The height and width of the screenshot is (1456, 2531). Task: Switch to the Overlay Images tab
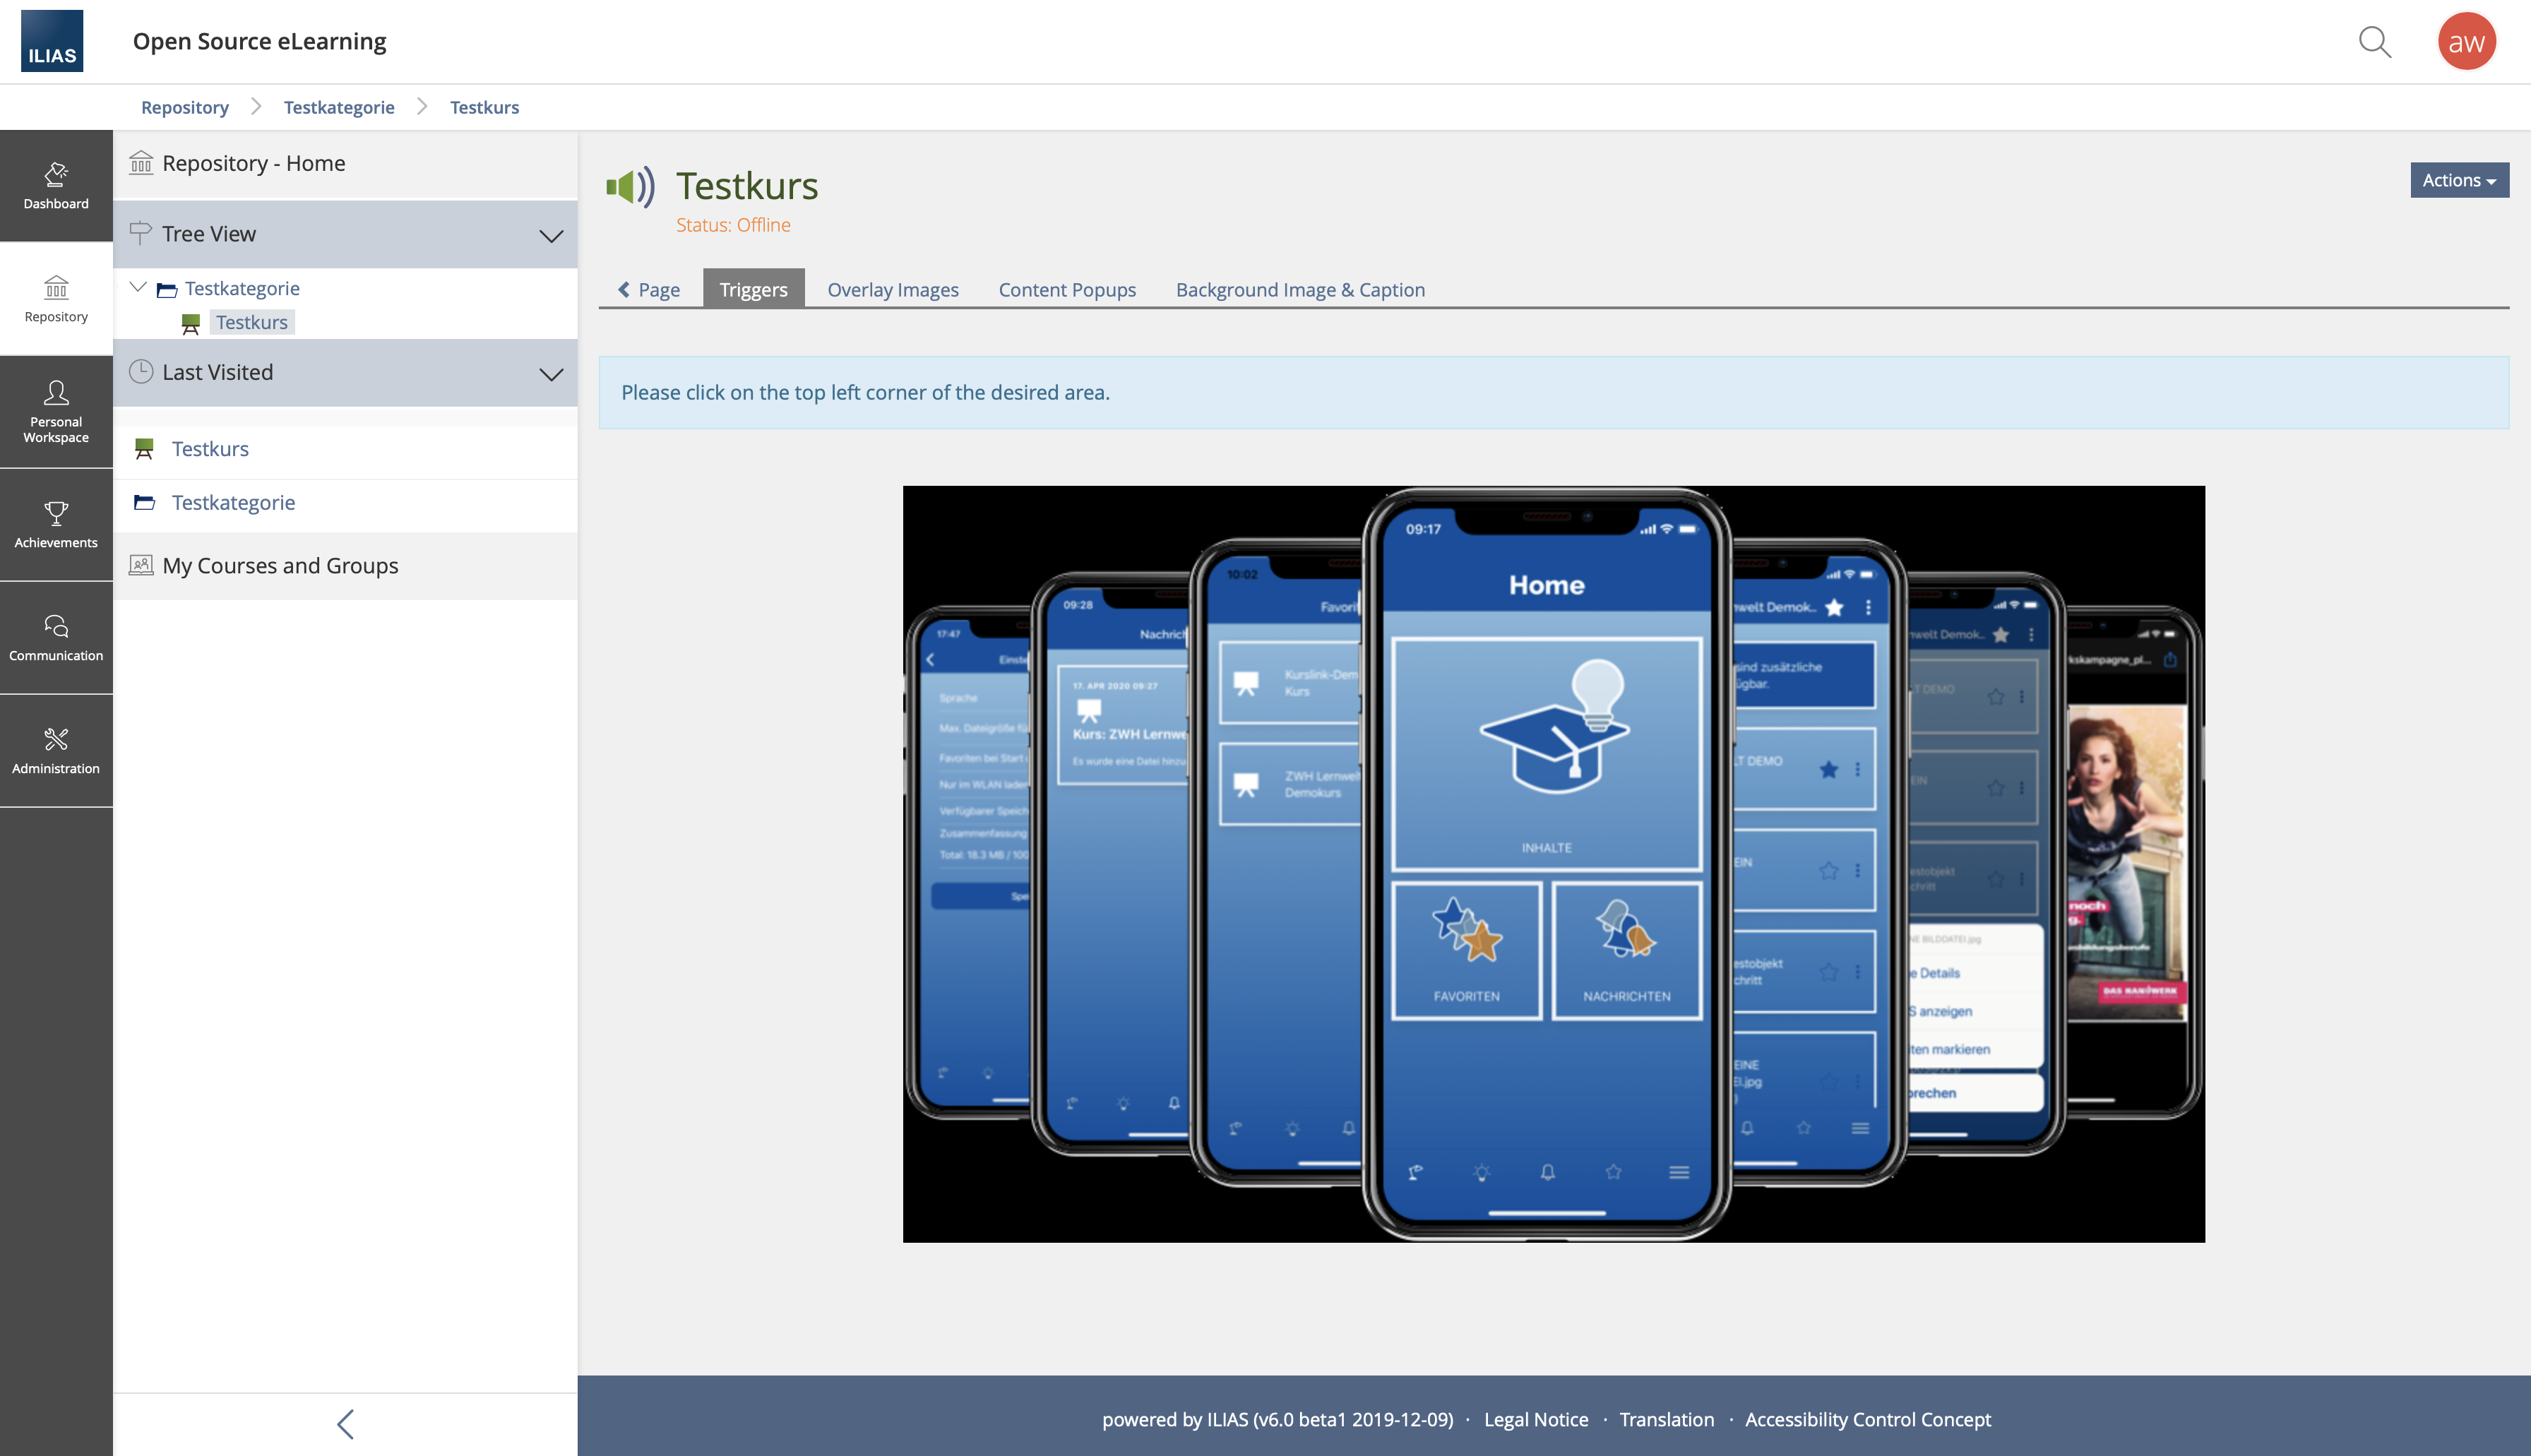tap(892, 289)
